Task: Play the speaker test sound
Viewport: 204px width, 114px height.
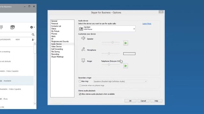Action: tap(126, 43)
